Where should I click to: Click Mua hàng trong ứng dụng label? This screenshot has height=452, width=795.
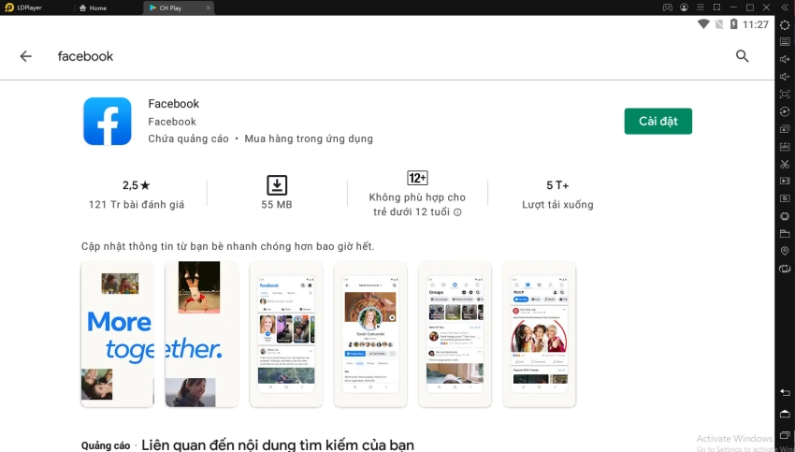[x=309, y=139]
